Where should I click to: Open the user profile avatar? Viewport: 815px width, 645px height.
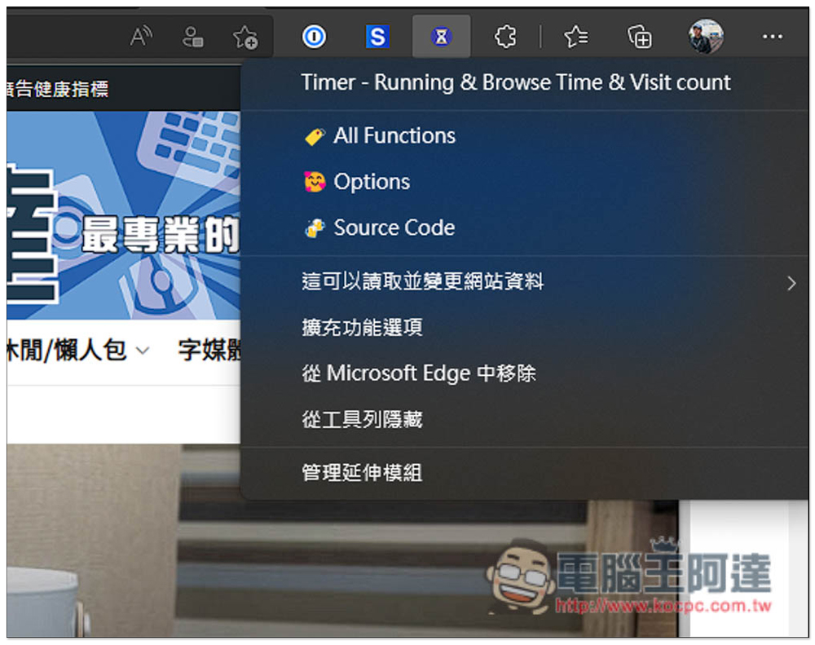[x=706, y=37]
